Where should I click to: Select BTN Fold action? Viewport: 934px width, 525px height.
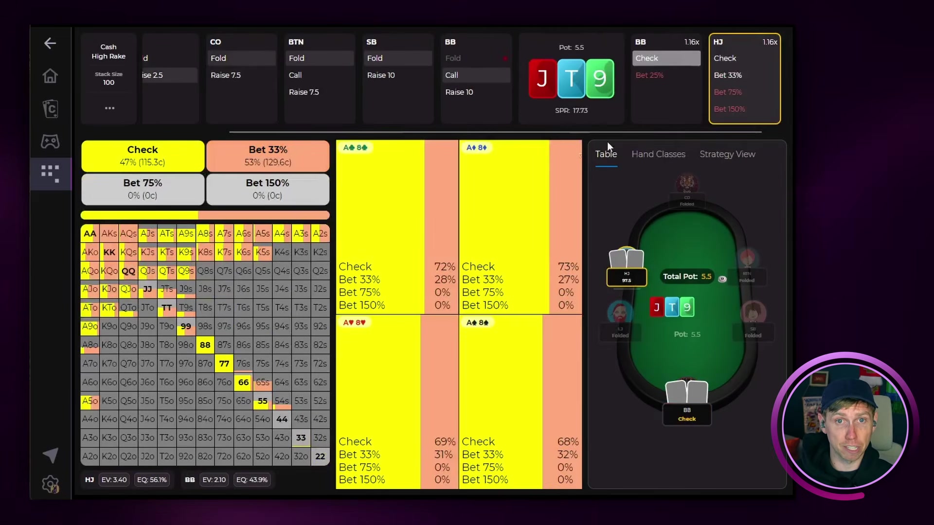320,58
